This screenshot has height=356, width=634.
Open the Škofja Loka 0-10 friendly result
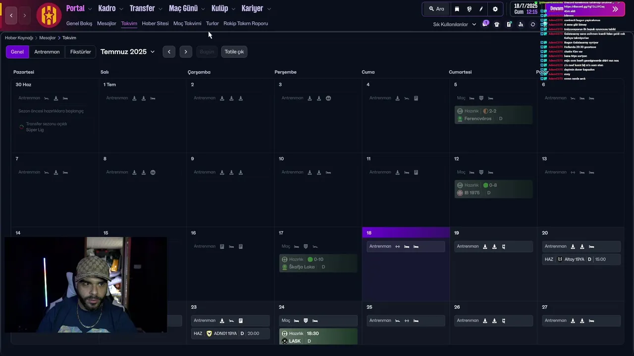click(x=318, y=263)
